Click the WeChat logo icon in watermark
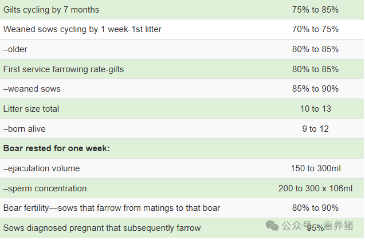This screenshot has width=365, height=240. coord(272,225)
